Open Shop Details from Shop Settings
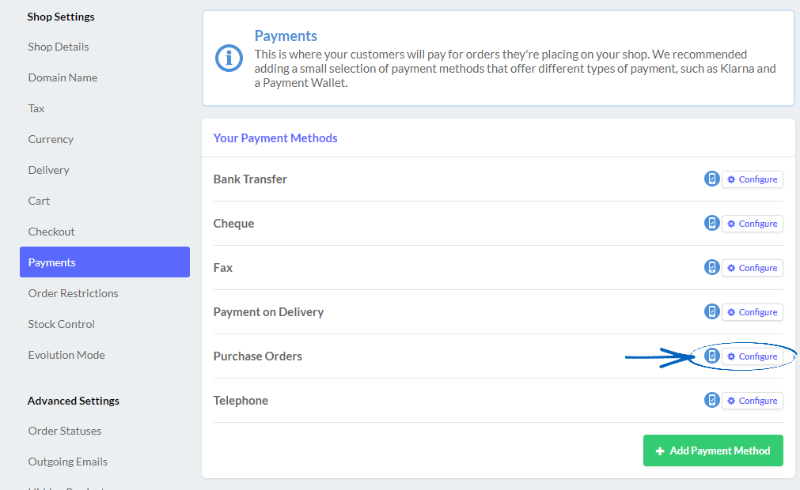Screen dimensions: 800x490 [58, 47]
